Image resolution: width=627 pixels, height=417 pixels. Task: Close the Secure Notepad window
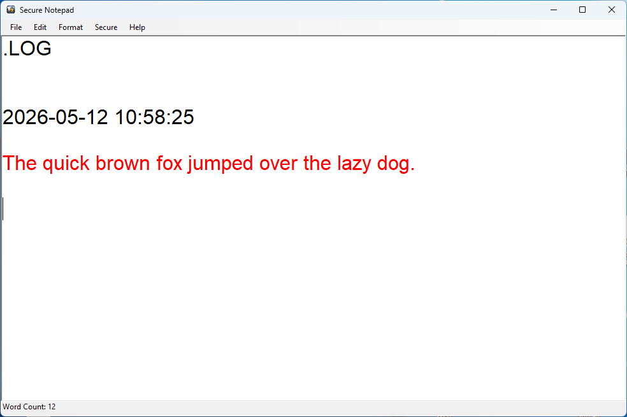612,10
